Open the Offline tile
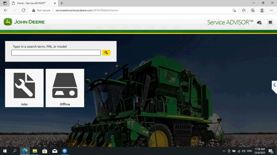The height and width of the screenshot is (155, 277). coord(65,88)
